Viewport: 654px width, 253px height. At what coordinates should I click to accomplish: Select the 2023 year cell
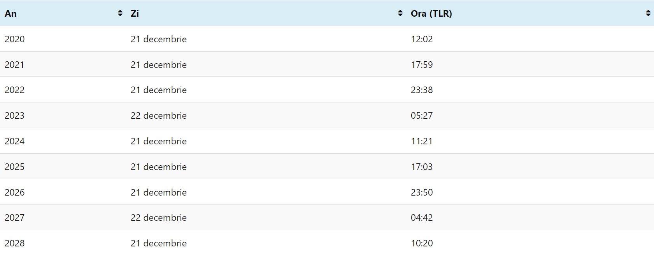tap(15, 116)
